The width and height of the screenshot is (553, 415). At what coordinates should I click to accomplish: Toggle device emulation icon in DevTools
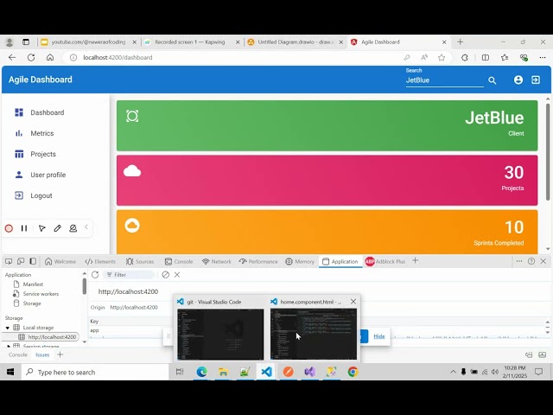coord(21,261)
